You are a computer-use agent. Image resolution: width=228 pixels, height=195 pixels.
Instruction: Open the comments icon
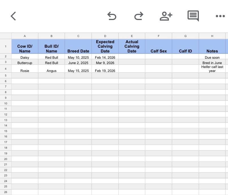point(193,16)
